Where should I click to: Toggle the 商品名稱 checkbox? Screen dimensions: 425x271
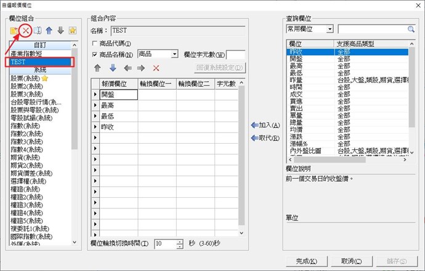pos(95,55)
